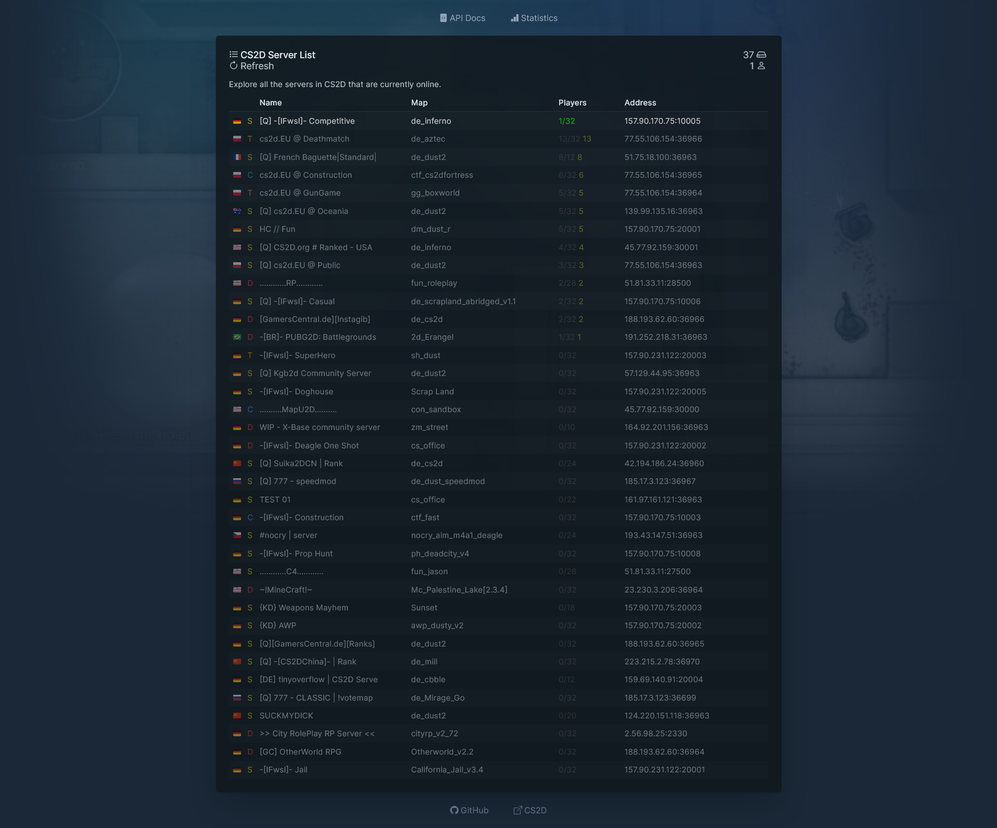Click the address 42.194.186.24:36960
Screen dimensions: 997x828
pos(664,464)
